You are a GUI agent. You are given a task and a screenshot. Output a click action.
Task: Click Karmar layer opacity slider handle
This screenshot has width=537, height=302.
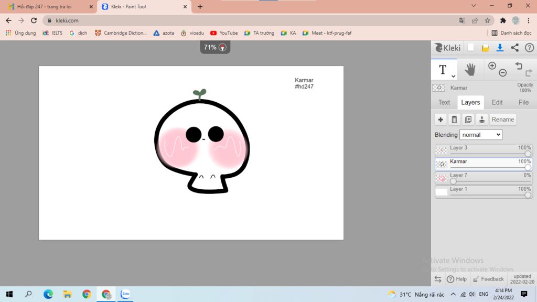528,167
